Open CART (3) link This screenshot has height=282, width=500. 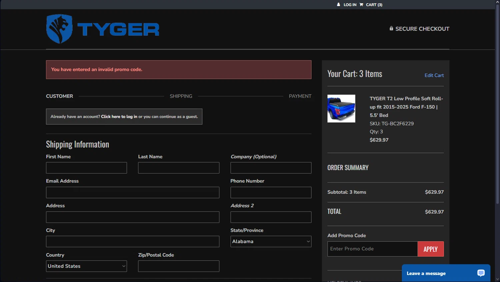click(x=374, y=5)
